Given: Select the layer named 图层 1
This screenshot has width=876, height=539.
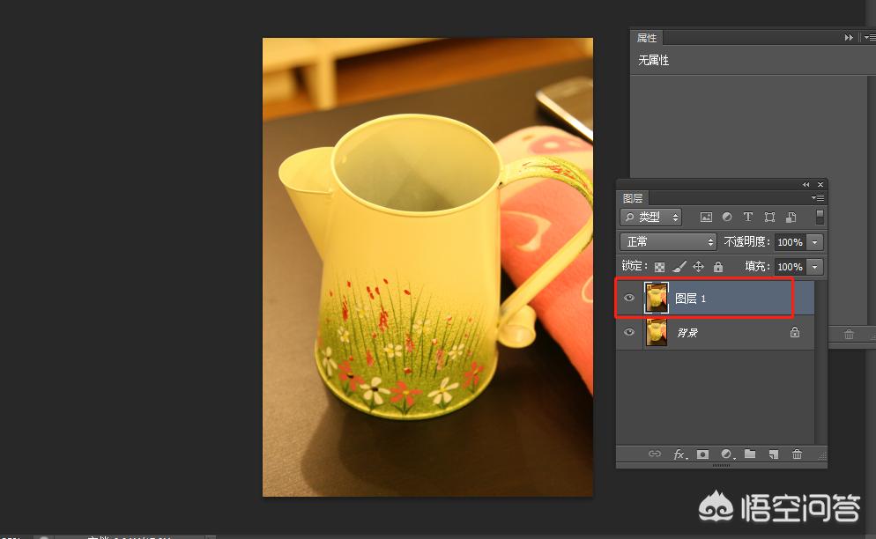Looking at the screenshot, I should coord(690,299).
